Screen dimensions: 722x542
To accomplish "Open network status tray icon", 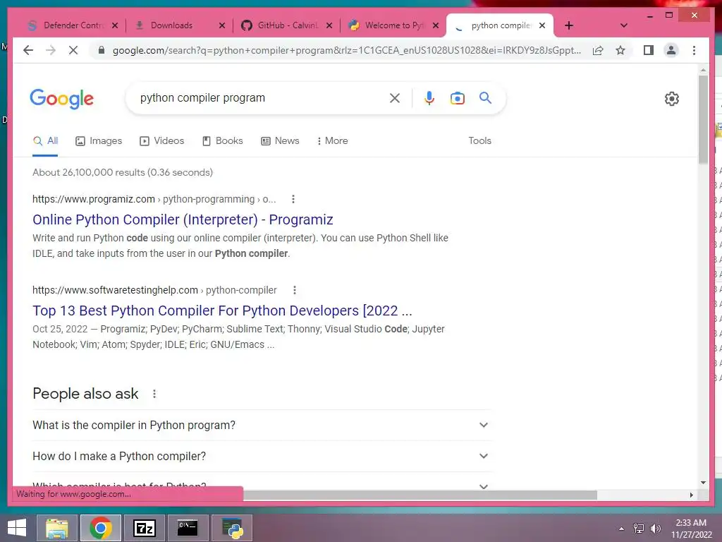I will pos(639,529).
